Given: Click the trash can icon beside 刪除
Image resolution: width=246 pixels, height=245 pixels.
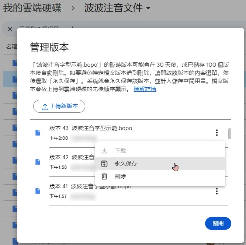Looking at the screenshot, I should (104, 176).
